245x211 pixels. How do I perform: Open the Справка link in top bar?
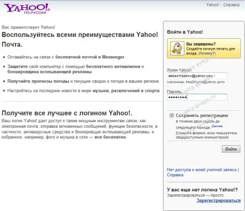231,5
